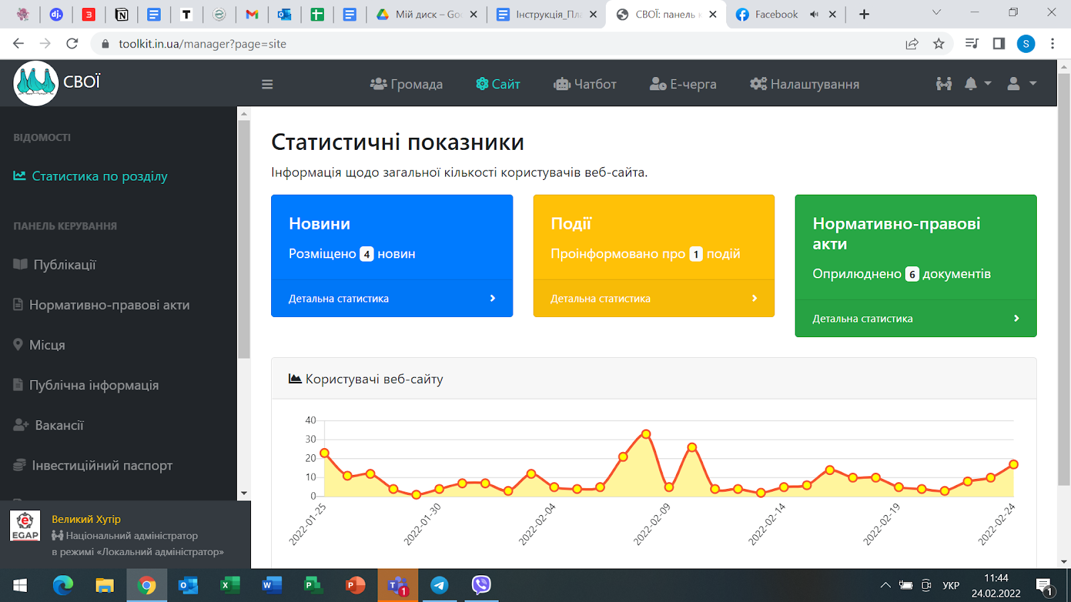The image size is (1071, 602).
Task: Open Telegram from the Windows taskbar
Action: click(x=440, y=585)
